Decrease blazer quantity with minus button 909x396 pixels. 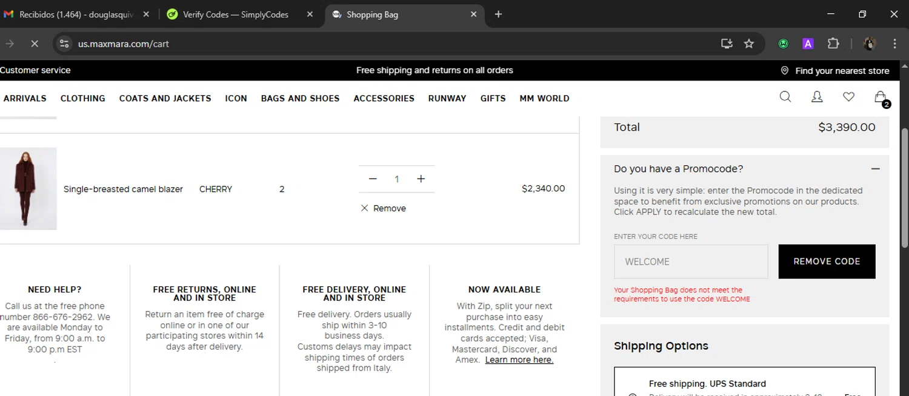pos(373,179)
